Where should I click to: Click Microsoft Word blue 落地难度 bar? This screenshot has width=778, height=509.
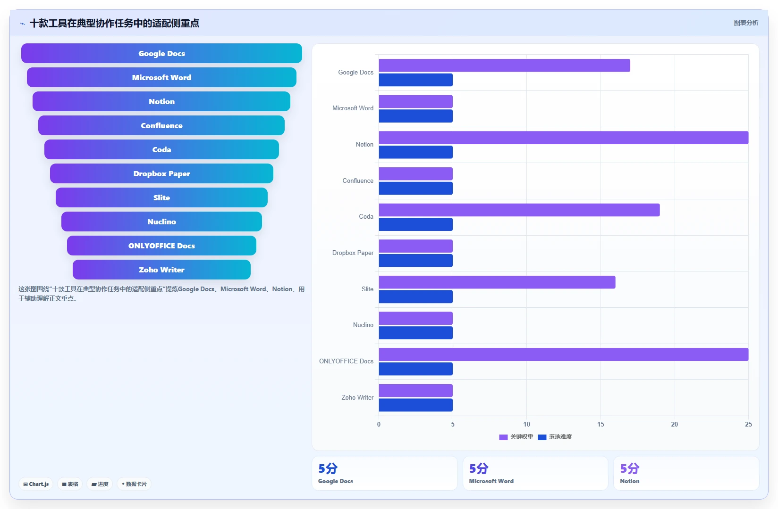click(x=415, y=116)
